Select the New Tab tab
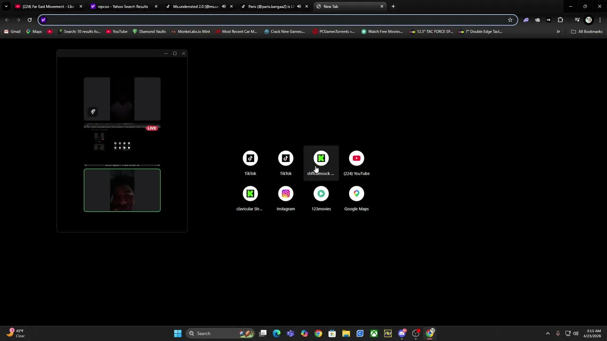607x341 pixels. (349, 7)
